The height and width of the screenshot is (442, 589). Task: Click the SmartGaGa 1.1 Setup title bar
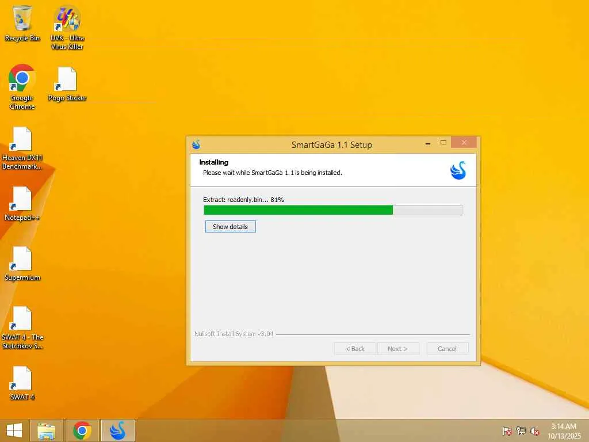tap(332, 144)
